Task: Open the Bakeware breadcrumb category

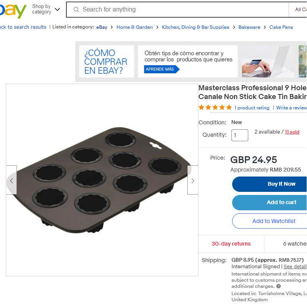Action: click(249, 27)
